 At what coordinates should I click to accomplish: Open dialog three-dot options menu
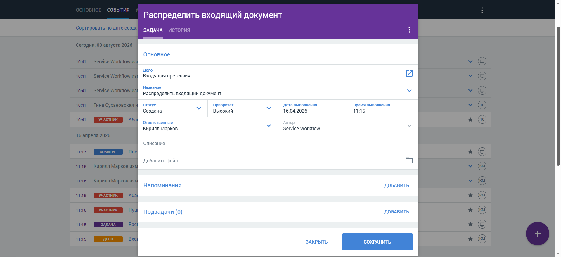(x=409, y=30)
